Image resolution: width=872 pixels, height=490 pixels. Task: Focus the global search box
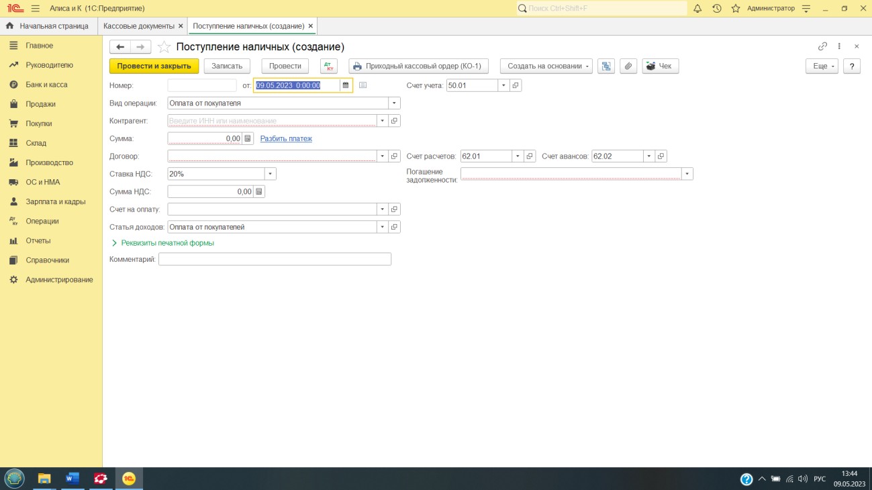[x=601, y=8]
